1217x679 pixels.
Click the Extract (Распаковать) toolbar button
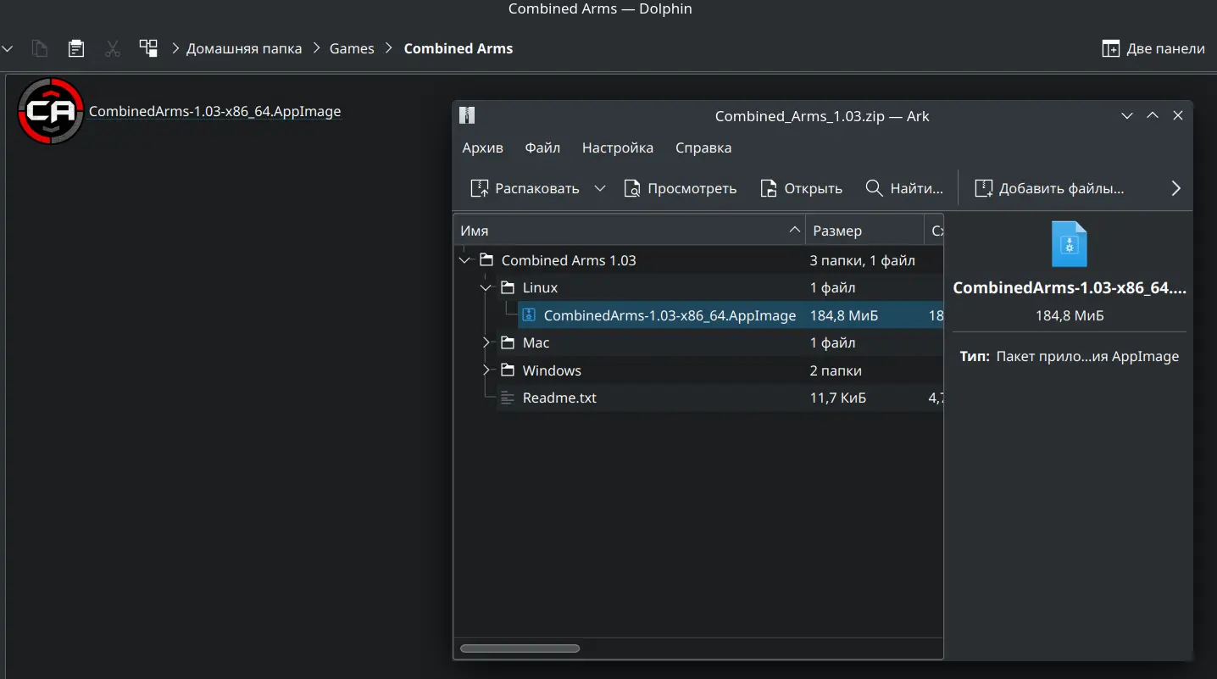[525, 188]
